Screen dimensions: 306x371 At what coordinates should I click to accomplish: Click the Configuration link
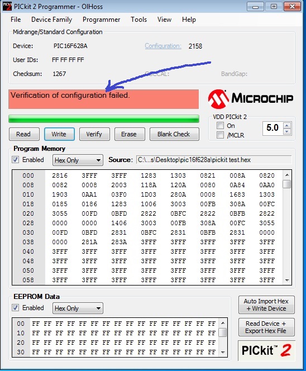click(x=163, y=46)
